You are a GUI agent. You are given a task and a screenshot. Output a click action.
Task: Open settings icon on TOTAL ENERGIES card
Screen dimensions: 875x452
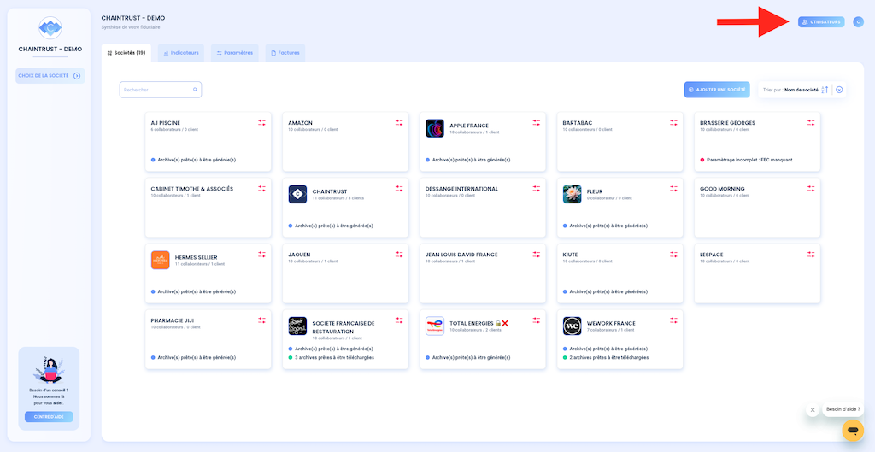pyautogui.click(x=537, y=320)
